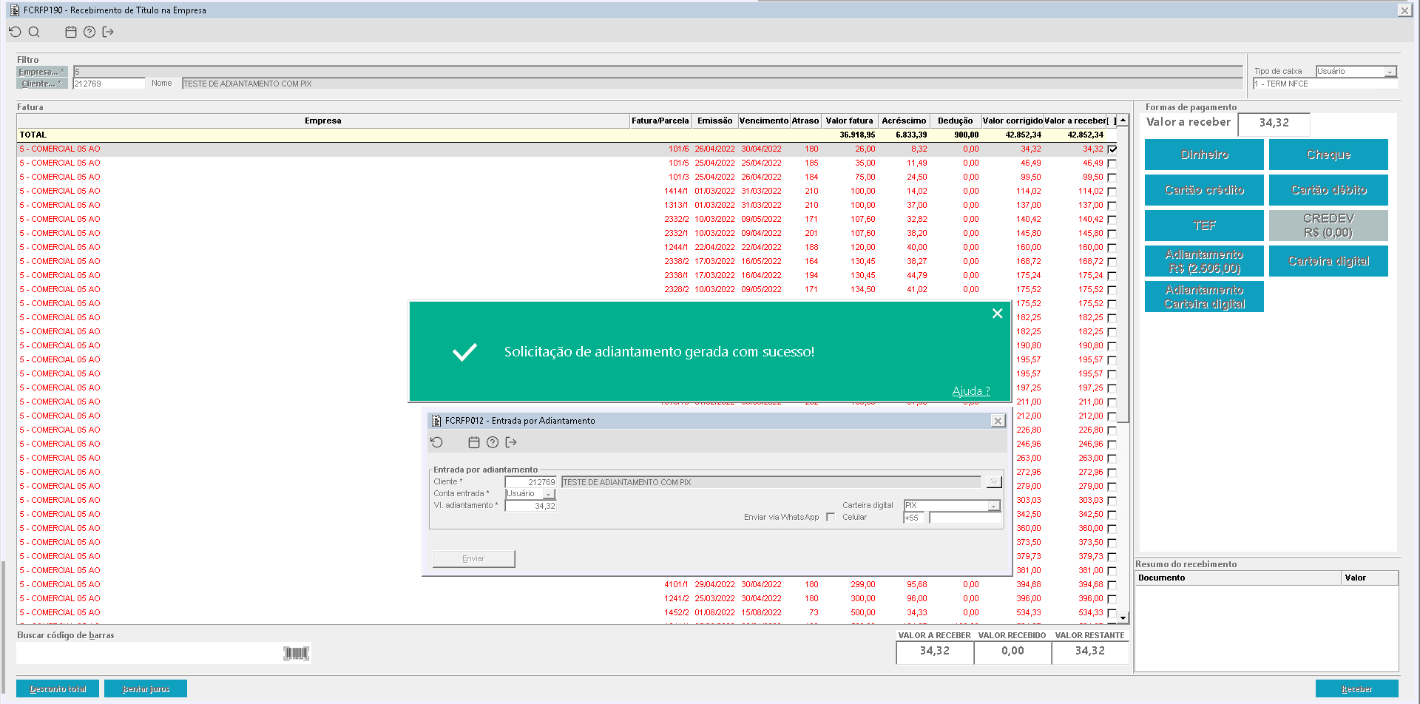Click the invoice table scroll-down arrow
Viewport: 1420px width, 704px height.
pyautogui.click(x=1123, y=617)
